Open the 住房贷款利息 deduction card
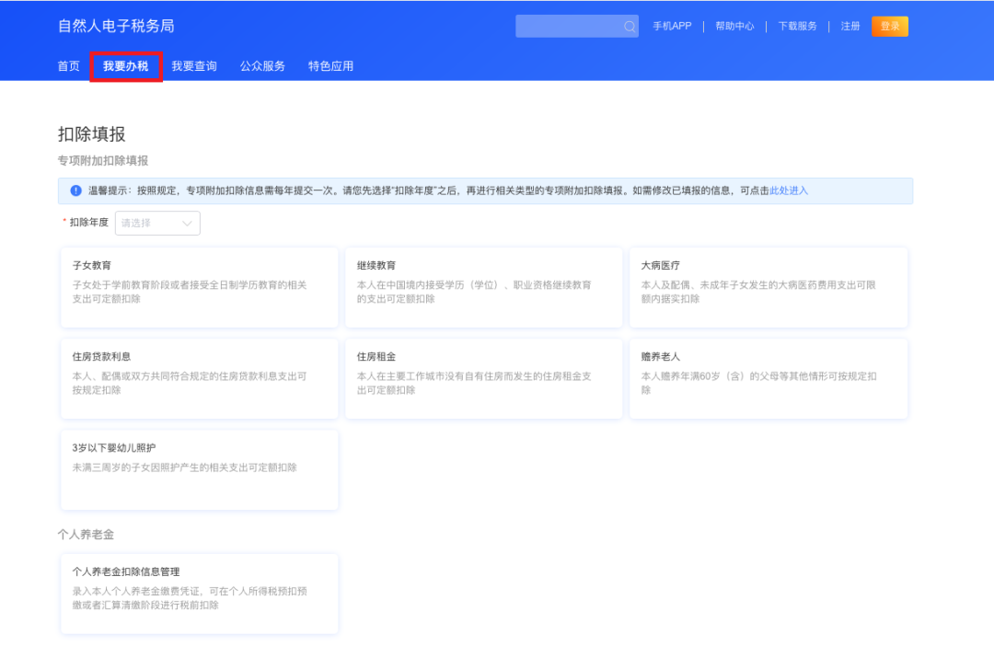994x646 pixels. click(199, 378)
